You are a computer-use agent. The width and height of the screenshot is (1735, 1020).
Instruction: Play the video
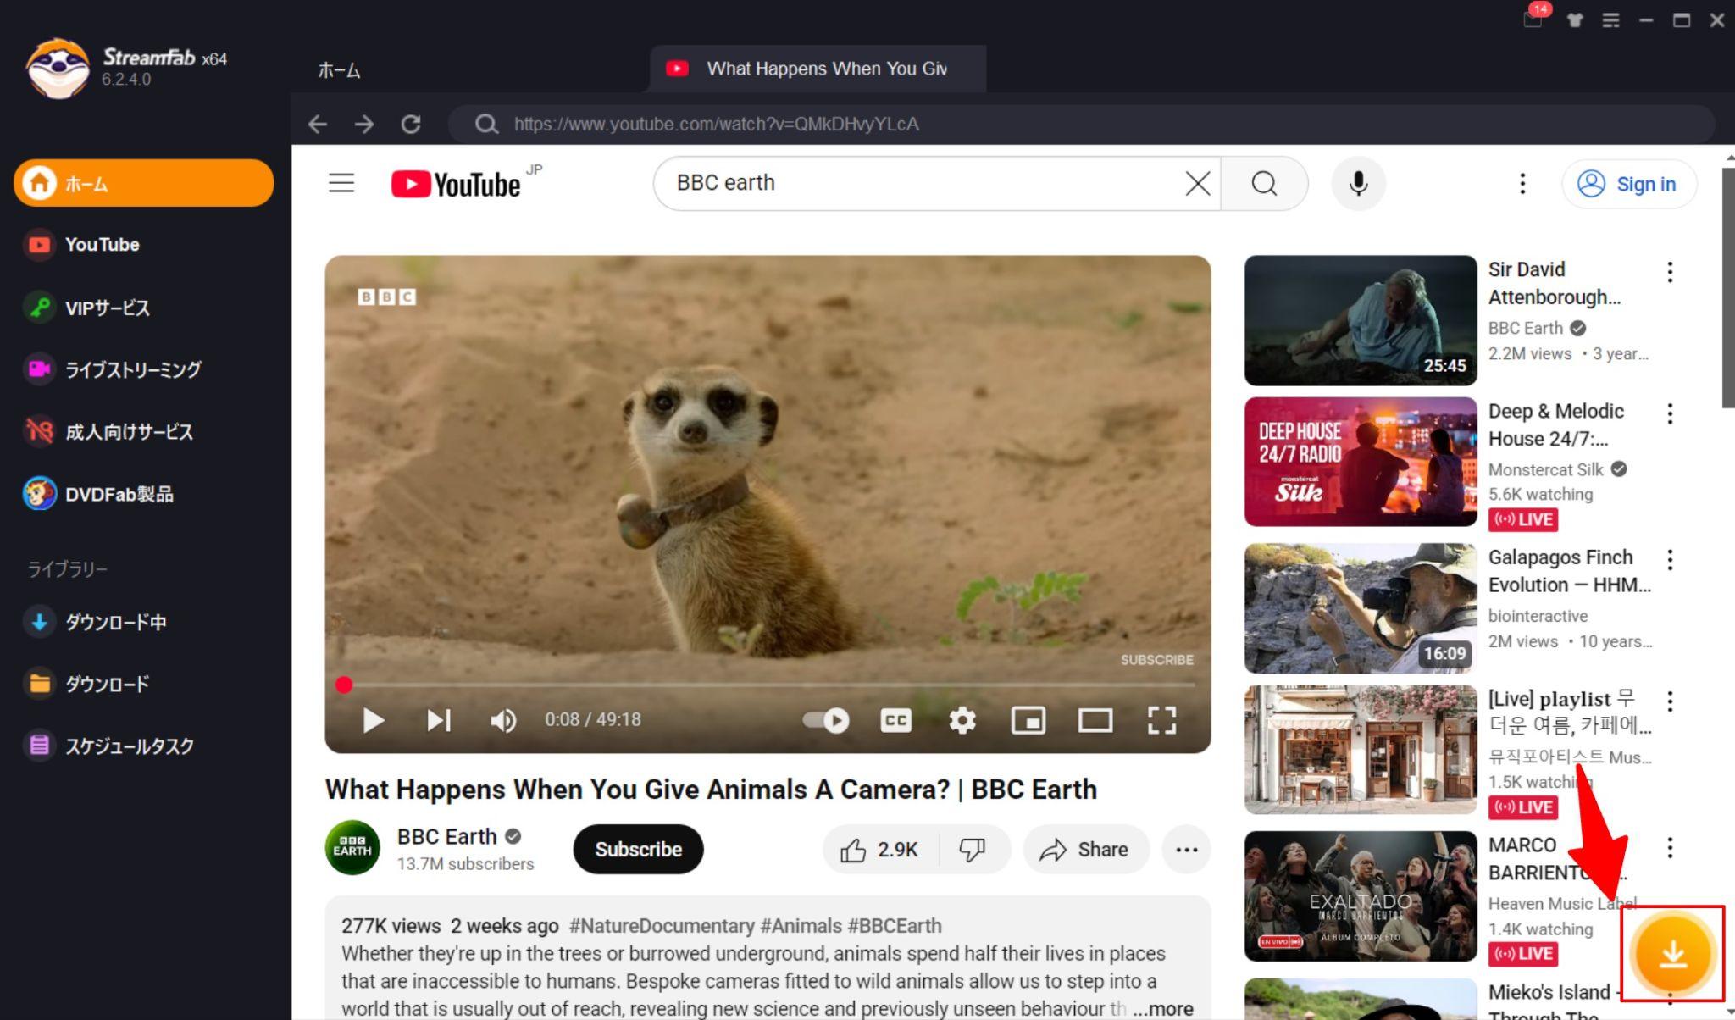point(373,720)
